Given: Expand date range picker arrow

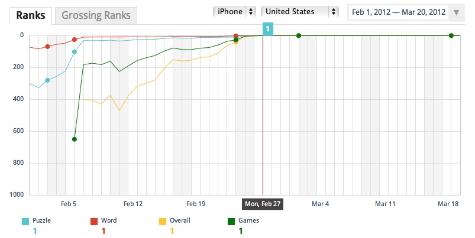Looking at the screenshot, I should click(x=456, y=12).
